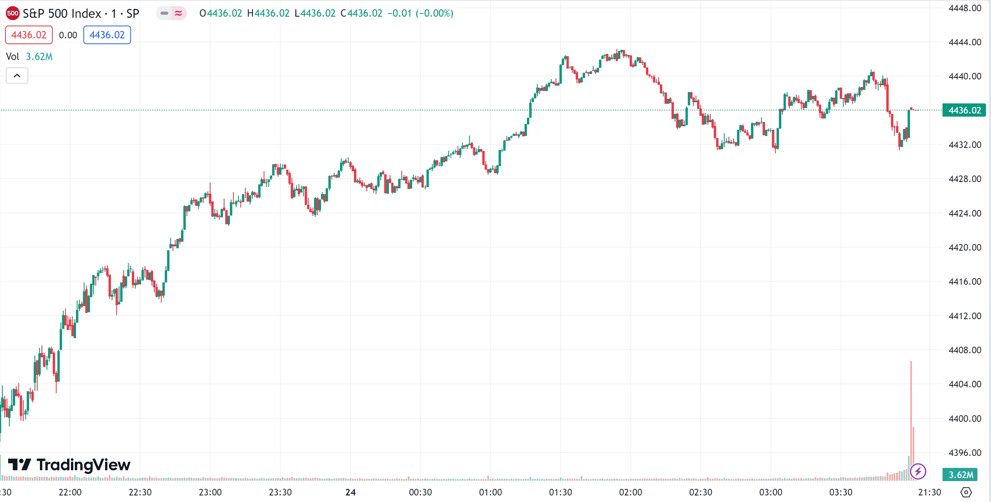Screen dimensions: 991x502
Task: Click the 0.00 spread value
Action: 68,35
